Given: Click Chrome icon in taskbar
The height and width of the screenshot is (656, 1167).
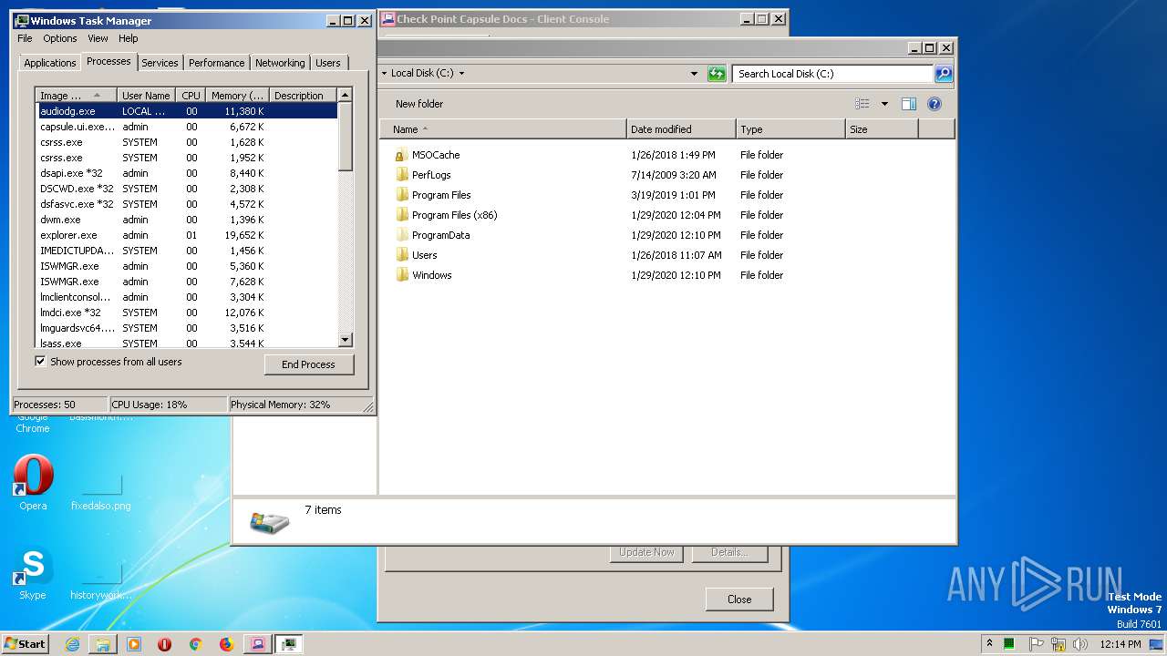Looking at the screenshot, I should click(195, 644).
